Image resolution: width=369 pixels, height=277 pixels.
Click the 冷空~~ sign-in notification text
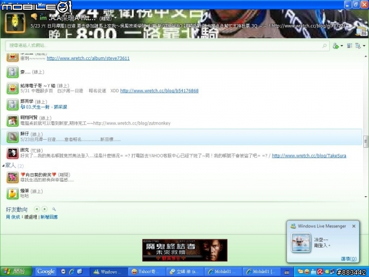[x=322, y=242]
